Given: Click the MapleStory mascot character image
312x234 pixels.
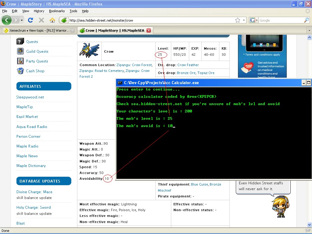Looking at the screenshot, I should [x=280, y=206].
